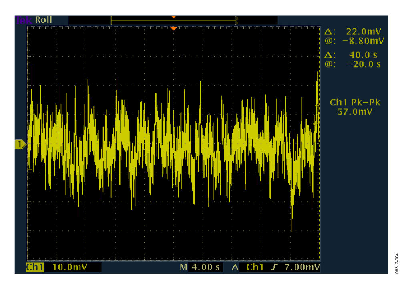Click the trigger level arrow on right graticule edge
The width and height of the screenshot is (410, 288).
(x=316, y=125)
